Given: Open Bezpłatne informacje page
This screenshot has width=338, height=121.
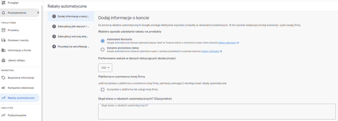Looking at the screenshot, I should (20, 78).
